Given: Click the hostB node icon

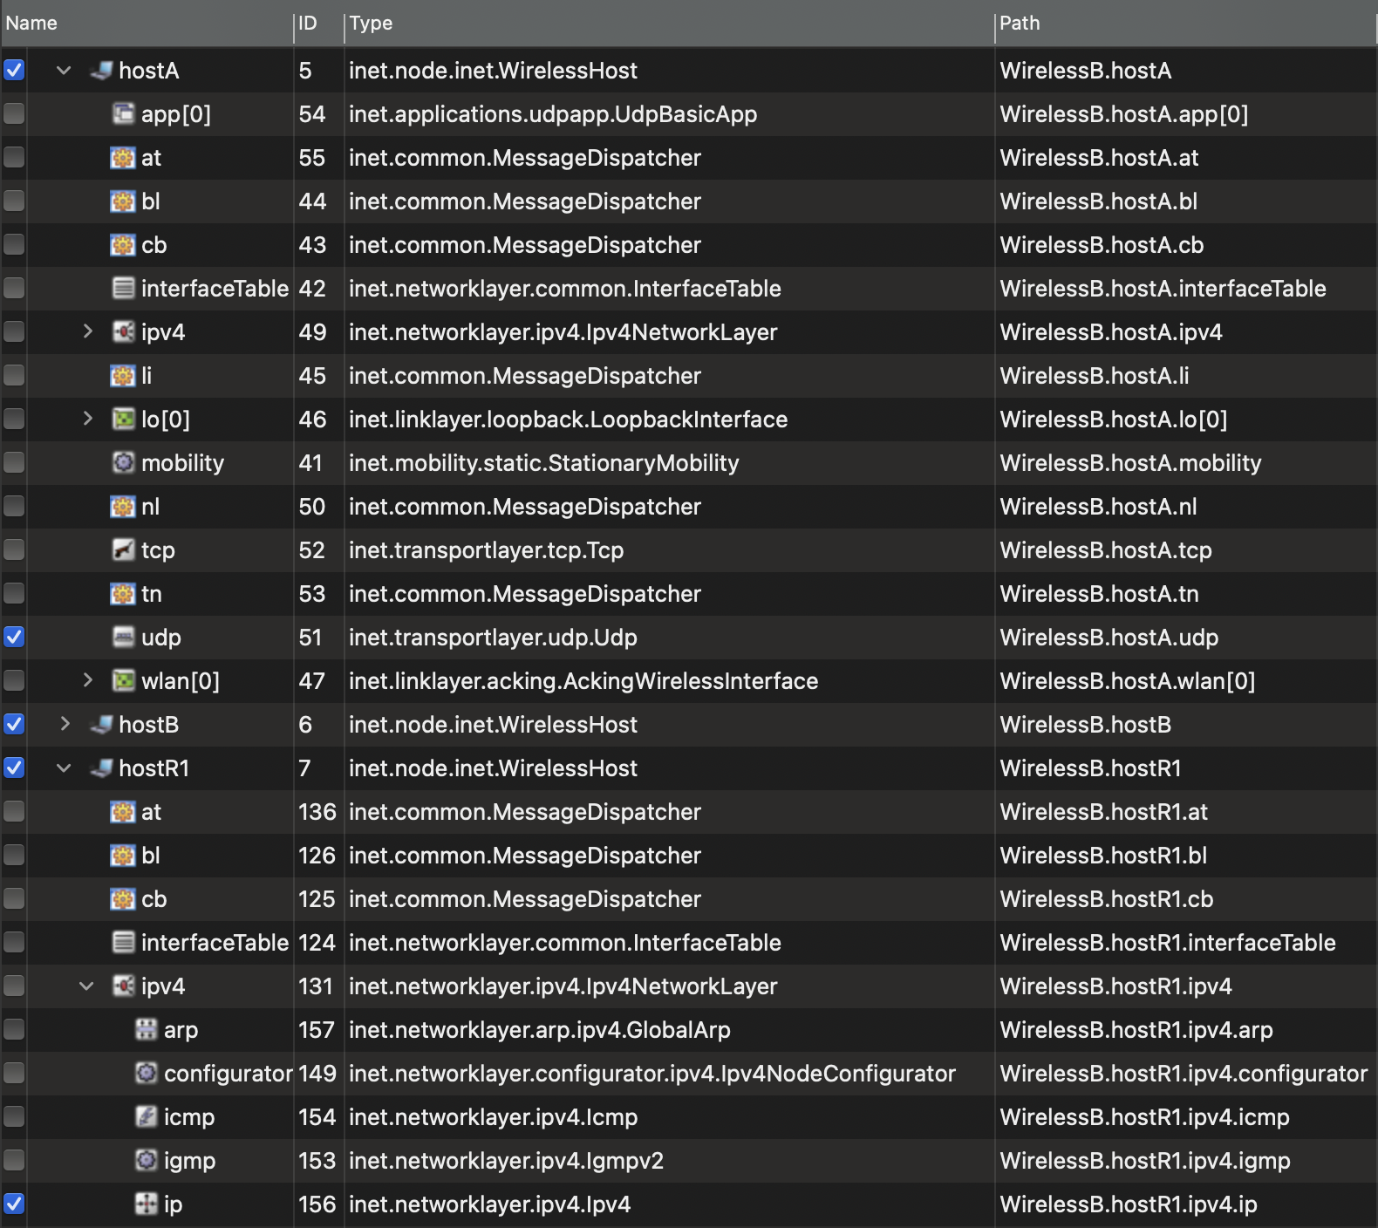Looking at the screenshot, I should [x=101, y=725].
